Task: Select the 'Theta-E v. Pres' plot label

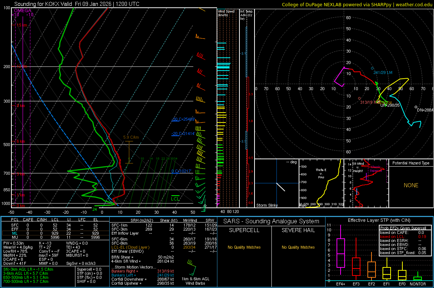Action: (321, 173)
